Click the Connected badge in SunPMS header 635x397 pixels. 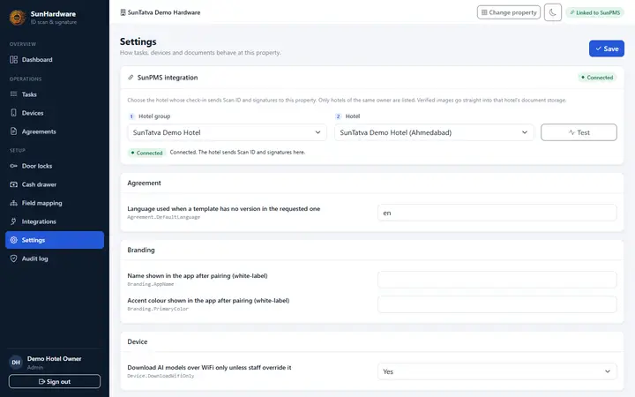click(x=597, y=78)
